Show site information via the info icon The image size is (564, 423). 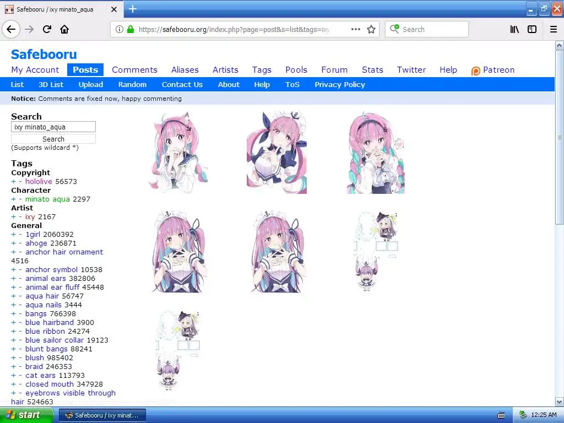tap(120, 29)
